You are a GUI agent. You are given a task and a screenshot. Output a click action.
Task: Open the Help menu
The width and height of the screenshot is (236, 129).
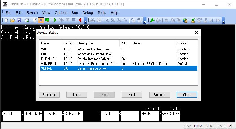(x=114, y=13)
